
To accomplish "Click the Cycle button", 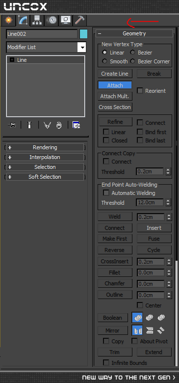I will [154, 250].
